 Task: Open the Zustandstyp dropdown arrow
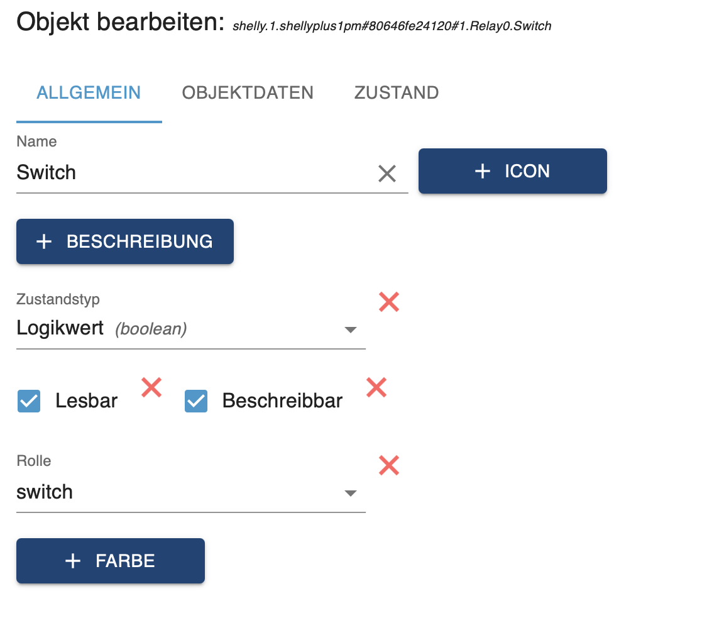coord(351,329)
